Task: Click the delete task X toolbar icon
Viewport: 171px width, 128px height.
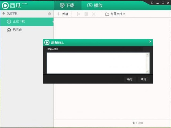Action: point(94,14)
